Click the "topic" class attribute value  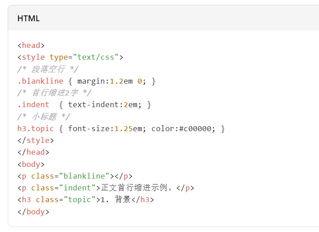coord(80,199)
